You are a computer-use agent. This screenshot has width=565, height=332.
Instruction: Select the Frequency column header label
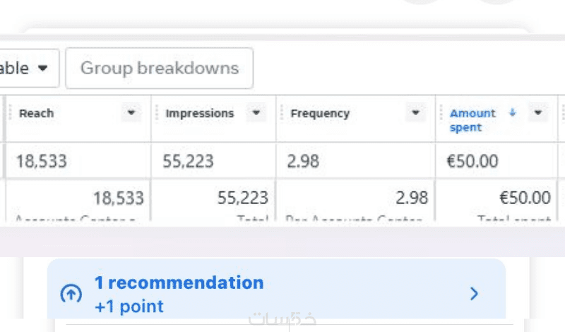pyautogui.click(x=320, y=113)
